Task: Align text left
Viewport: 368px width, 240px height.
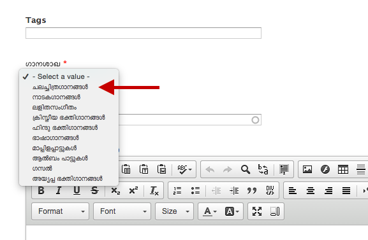Action: pyautogui.click(x=293, y=190)
